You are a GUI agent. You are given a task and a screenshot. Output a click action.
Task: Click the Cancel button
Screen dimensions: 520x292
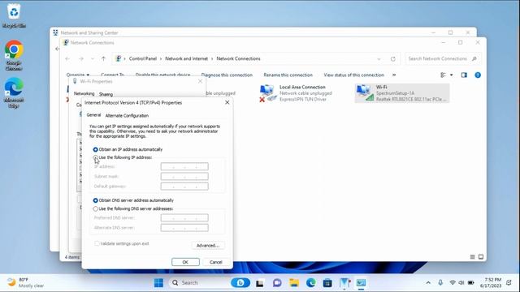coord(216,262)
